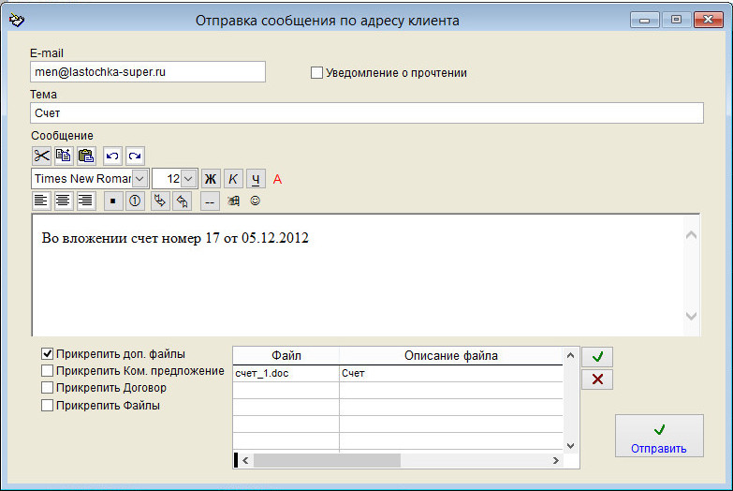Open the Times New Roman font dropdown

click(x=139, y=178)
